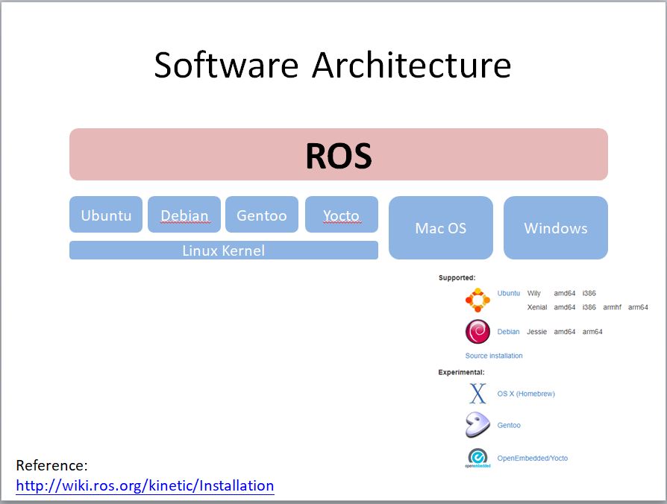Select the amd64 link for Xenial
This screenshot has height=504, width=667.
click(564, 307)
